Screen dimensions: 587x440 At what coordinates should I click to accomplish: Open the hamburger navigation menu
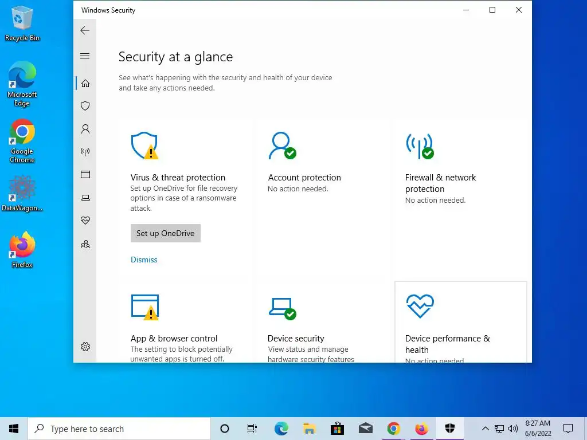point(85,56)
